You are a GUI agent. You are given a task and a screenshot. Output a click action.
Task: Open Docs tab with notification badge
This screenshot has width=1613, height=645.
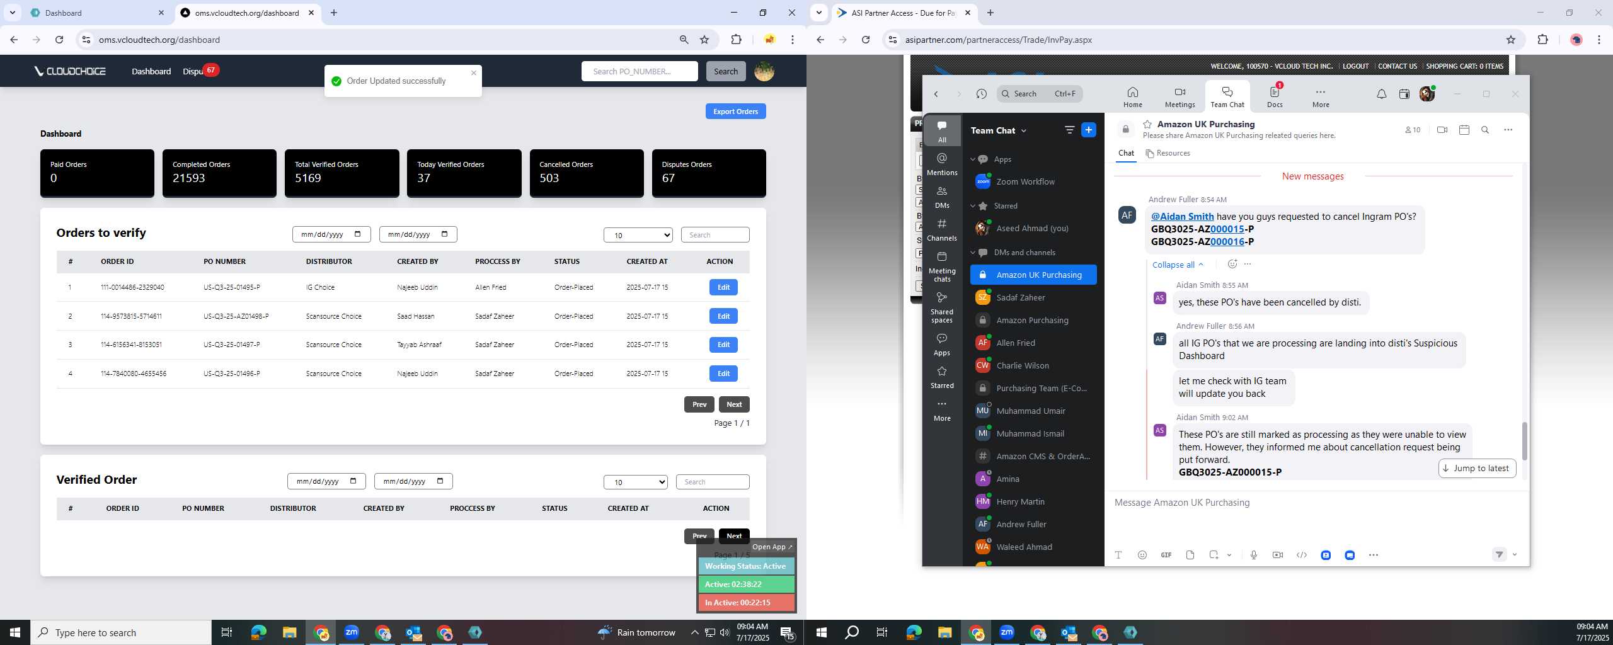click(x=1275, y=97)
